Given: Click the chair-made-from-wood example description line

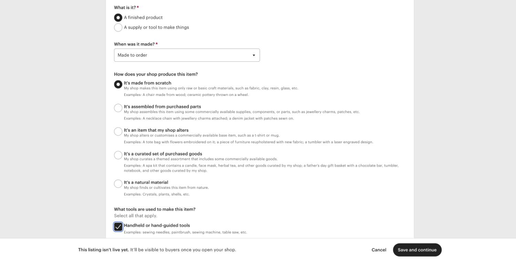Looking at the screenshot, I should tap(186, 95).
